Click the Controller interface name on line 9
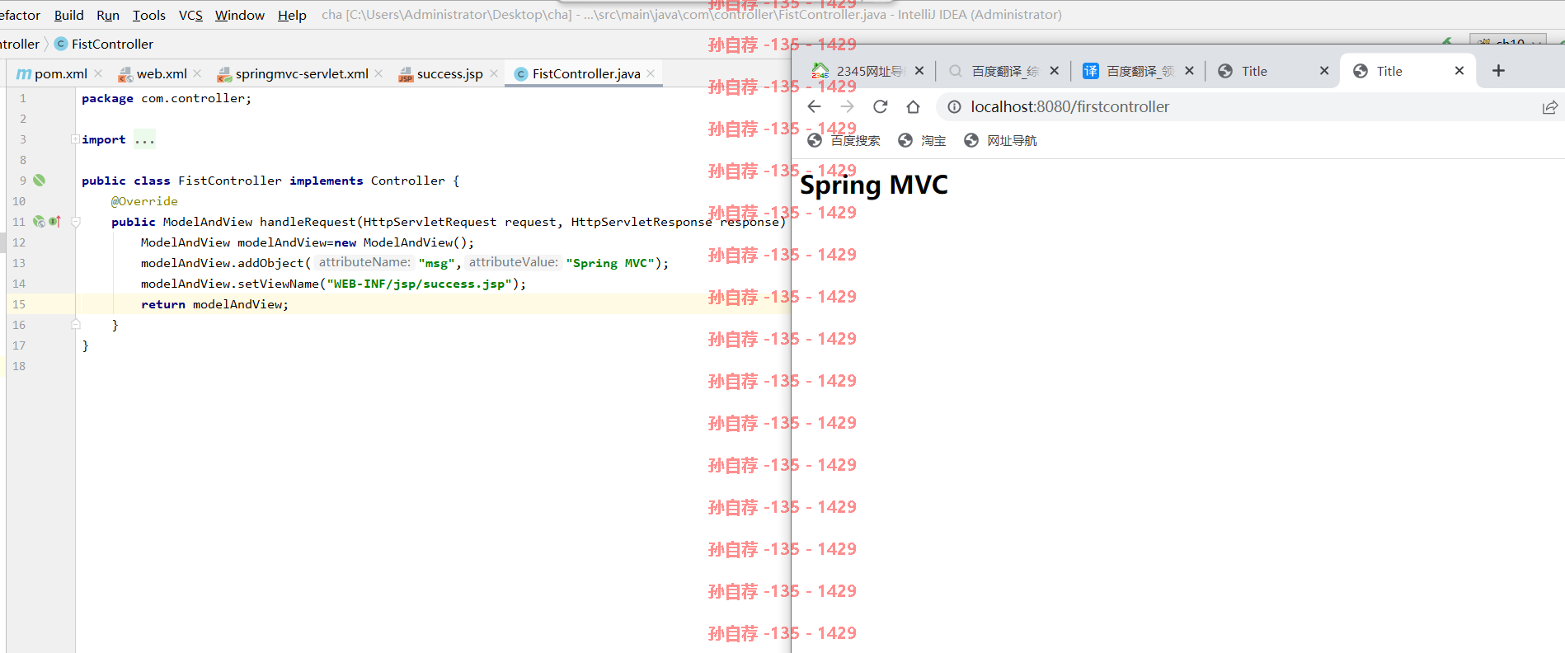The height and width of the screenshot is (653, 1565). click(407, 181)
